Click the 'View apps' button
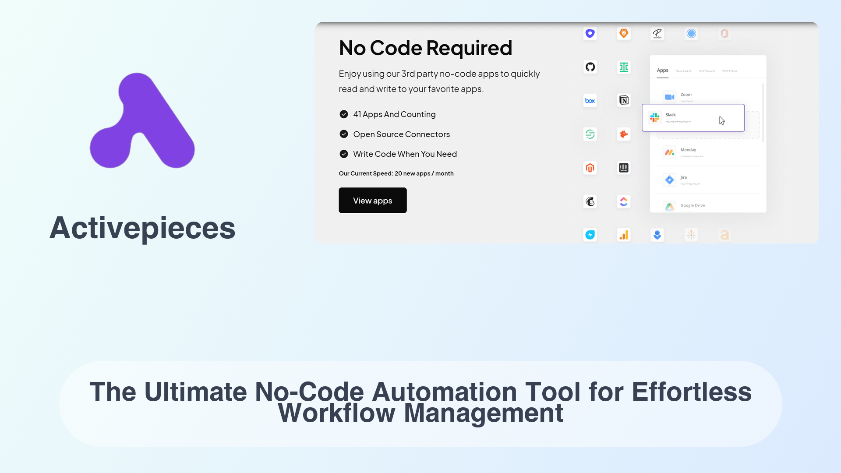The width and height of the screenshot is (841, 473). (x=373, y=200)
